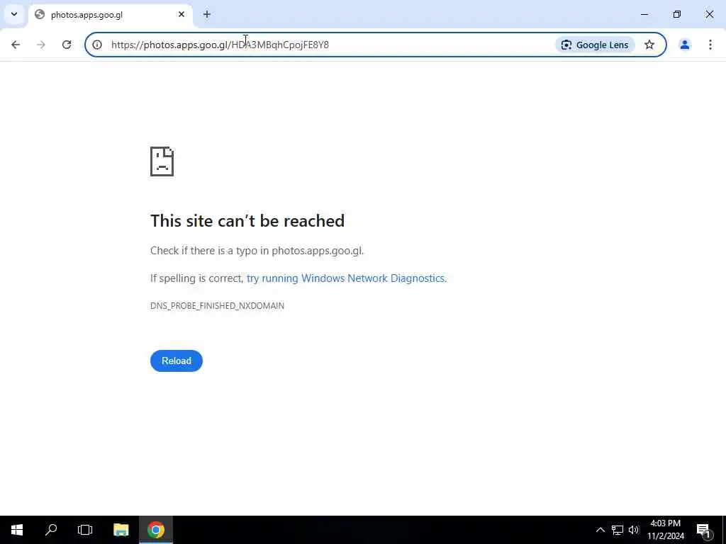Click the forward navigation arrow
Screen dimensions: 726x544
[x=41, y=45]
